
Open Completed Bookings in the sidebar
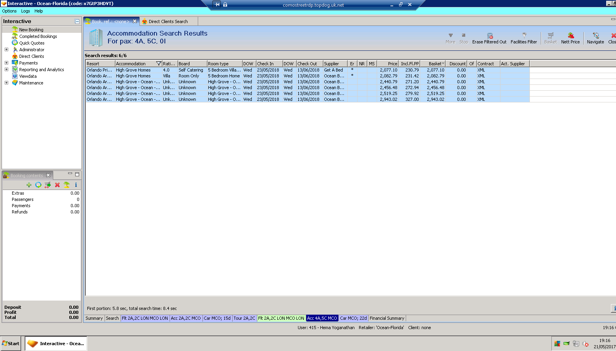point(38,36)
